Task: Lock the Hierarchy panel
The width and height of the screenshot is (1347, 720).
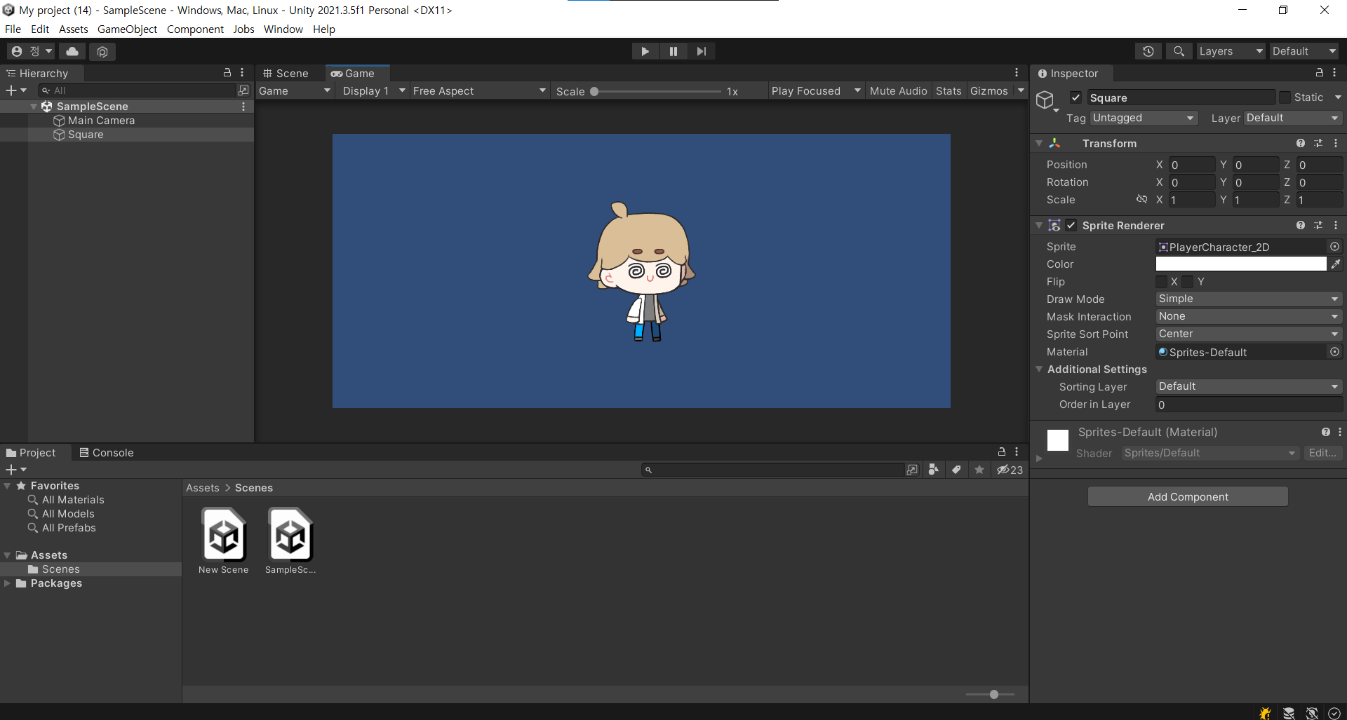Action: pos(227,73)
